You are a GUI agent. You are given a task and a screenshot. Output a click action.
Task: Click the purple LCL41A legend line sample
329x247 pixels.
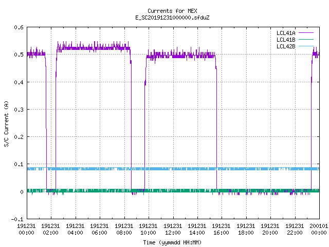tap(306, 33)
